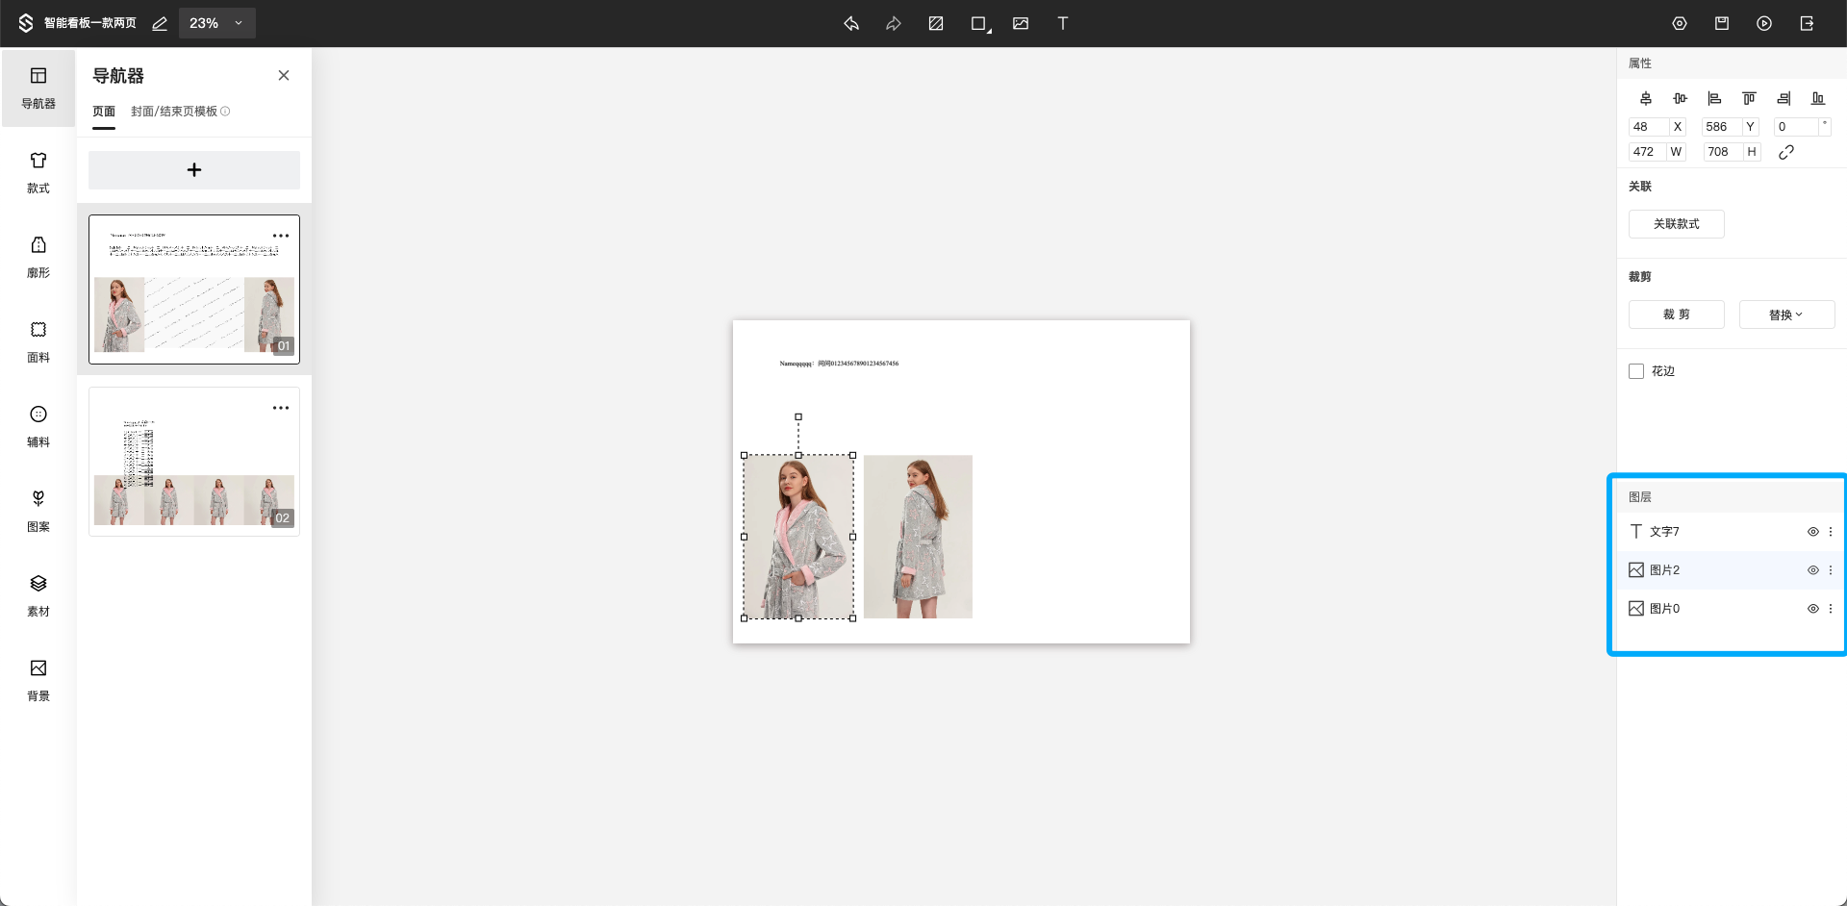The width and height of the screenshot is (1847, 906).
Task: Open the 款式 panel in sidebar
Action: [x=38, y=172]
